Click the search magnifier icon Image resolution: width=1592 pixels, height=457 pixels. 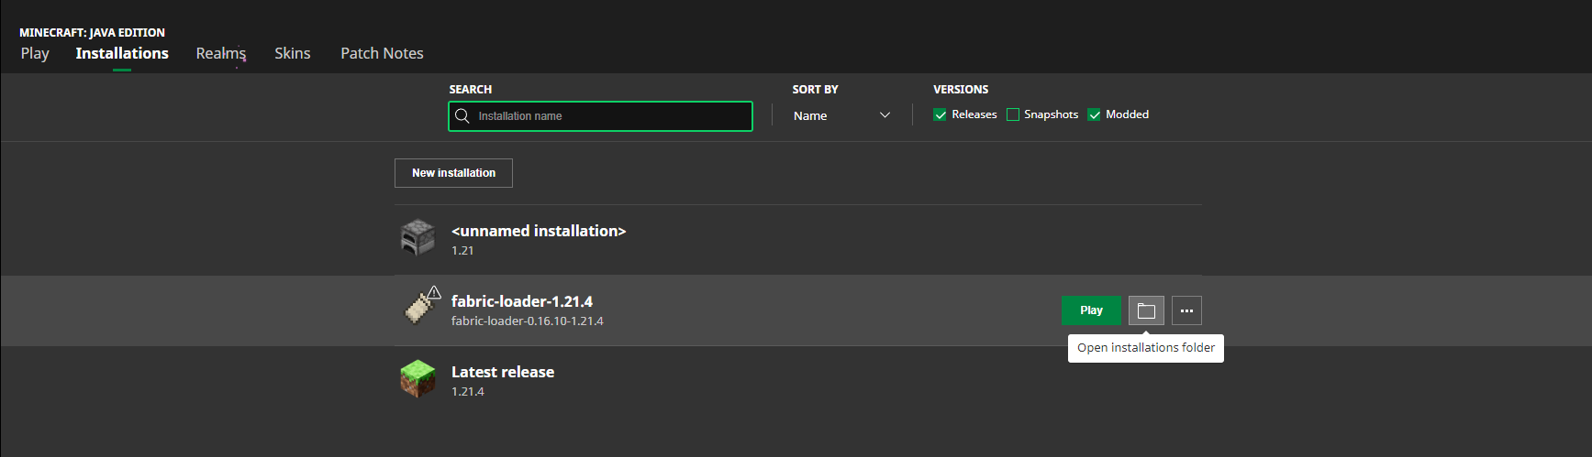point(462,116)
